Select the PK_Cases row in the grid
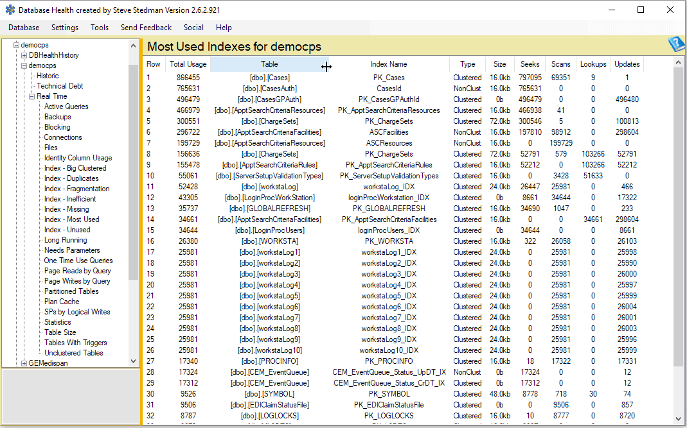 (x=321, y=77)
